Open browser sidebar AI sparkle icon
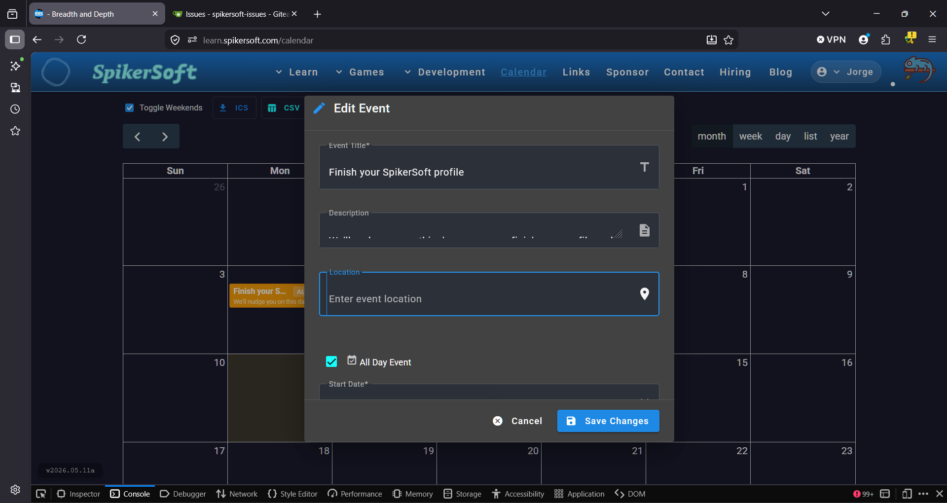Screen dimensions: 947x503 coord(15,66)
